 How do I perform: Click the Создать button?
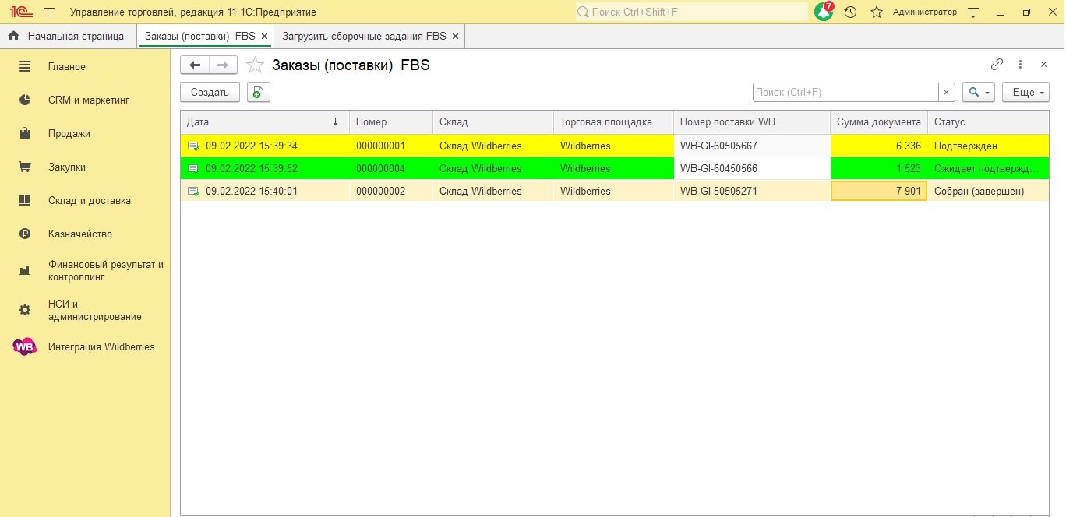210,92
